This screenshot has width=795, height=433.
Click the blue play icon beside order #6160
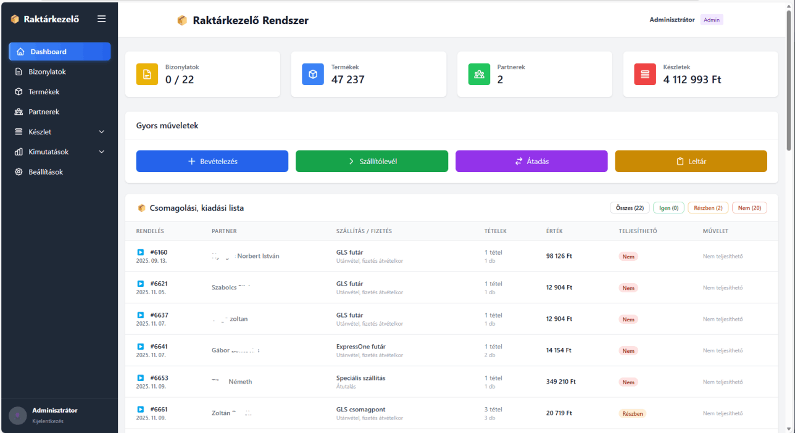(x=141, y=252)
